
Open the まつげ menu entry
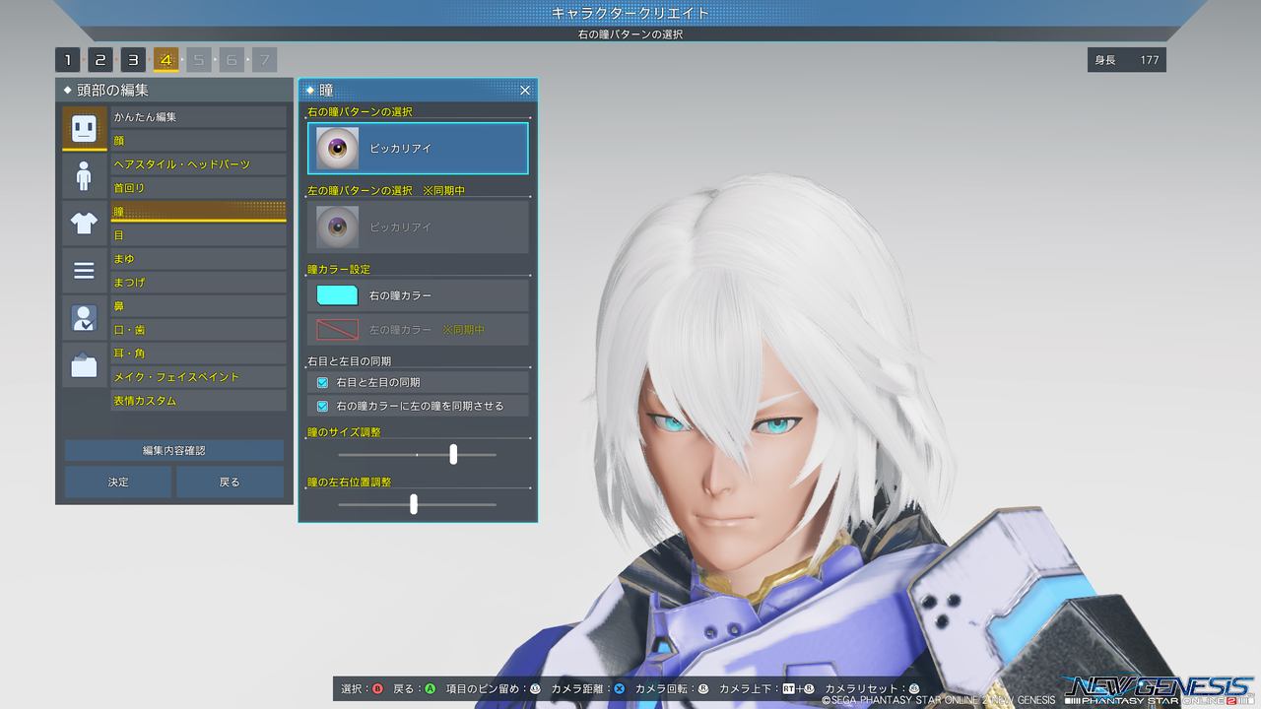(198, 283)
